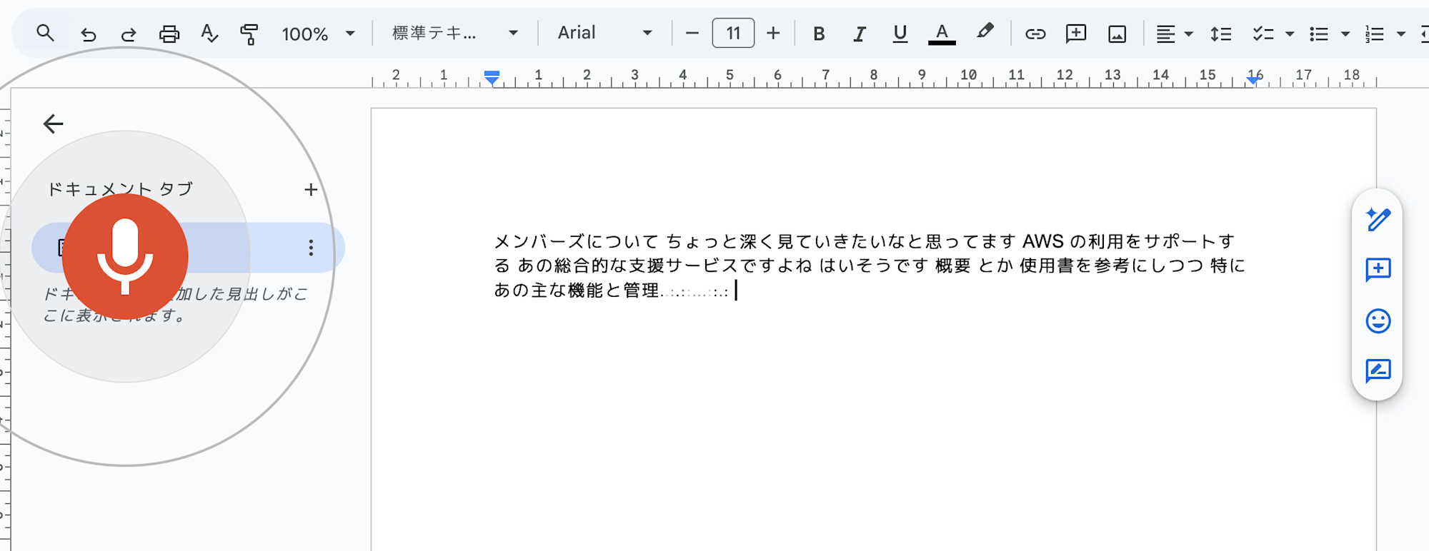
Task: Click on the text 'AWS' in the document
Action: (1043, 241)
